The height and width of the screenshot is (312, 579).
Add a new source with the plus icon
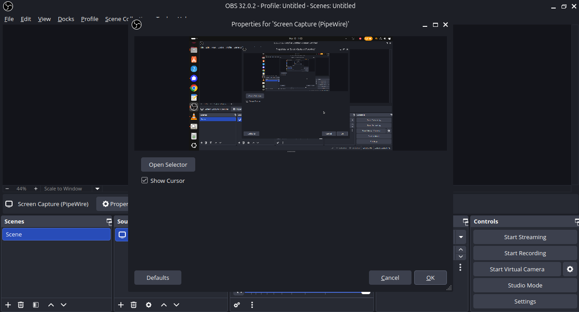121,305
